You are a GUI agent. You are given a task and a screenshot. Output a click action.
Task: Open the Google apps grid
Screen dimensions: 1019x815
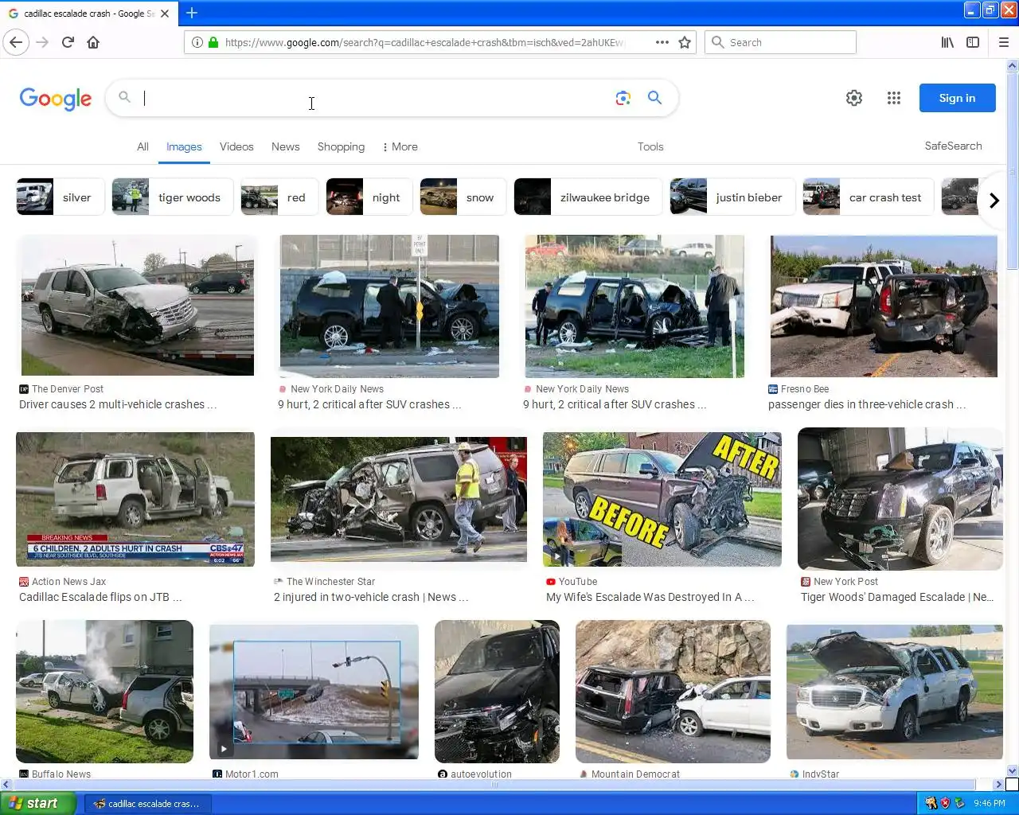click(894, 98)
